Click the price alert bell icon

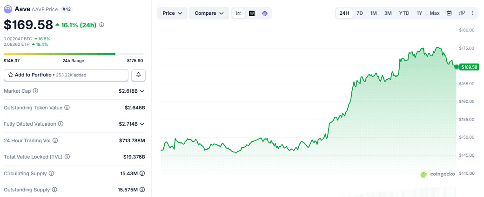point(139,75)
